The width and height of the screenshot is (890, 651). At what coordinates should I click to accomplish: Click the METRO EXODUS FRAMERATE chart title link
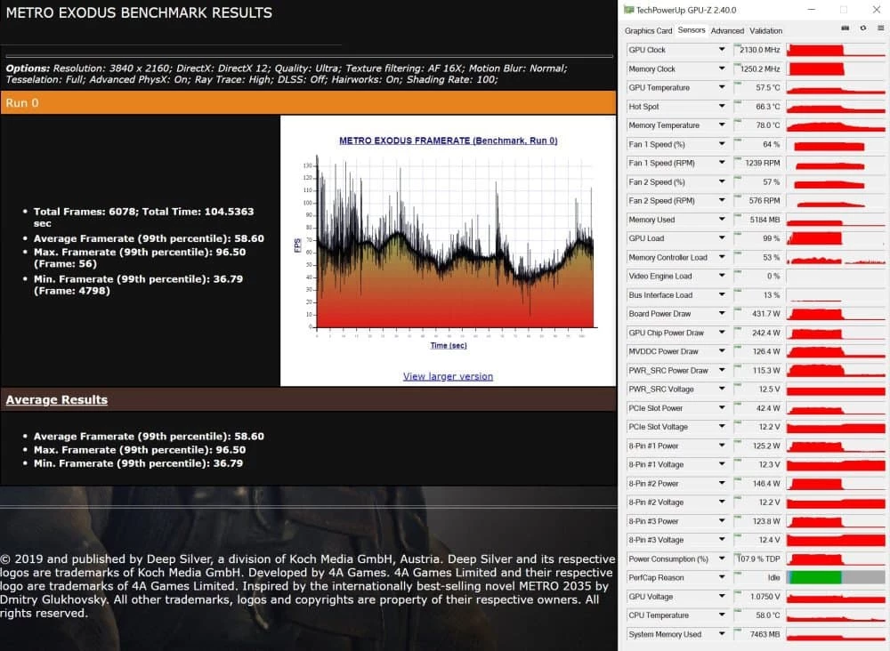[448, 141]
